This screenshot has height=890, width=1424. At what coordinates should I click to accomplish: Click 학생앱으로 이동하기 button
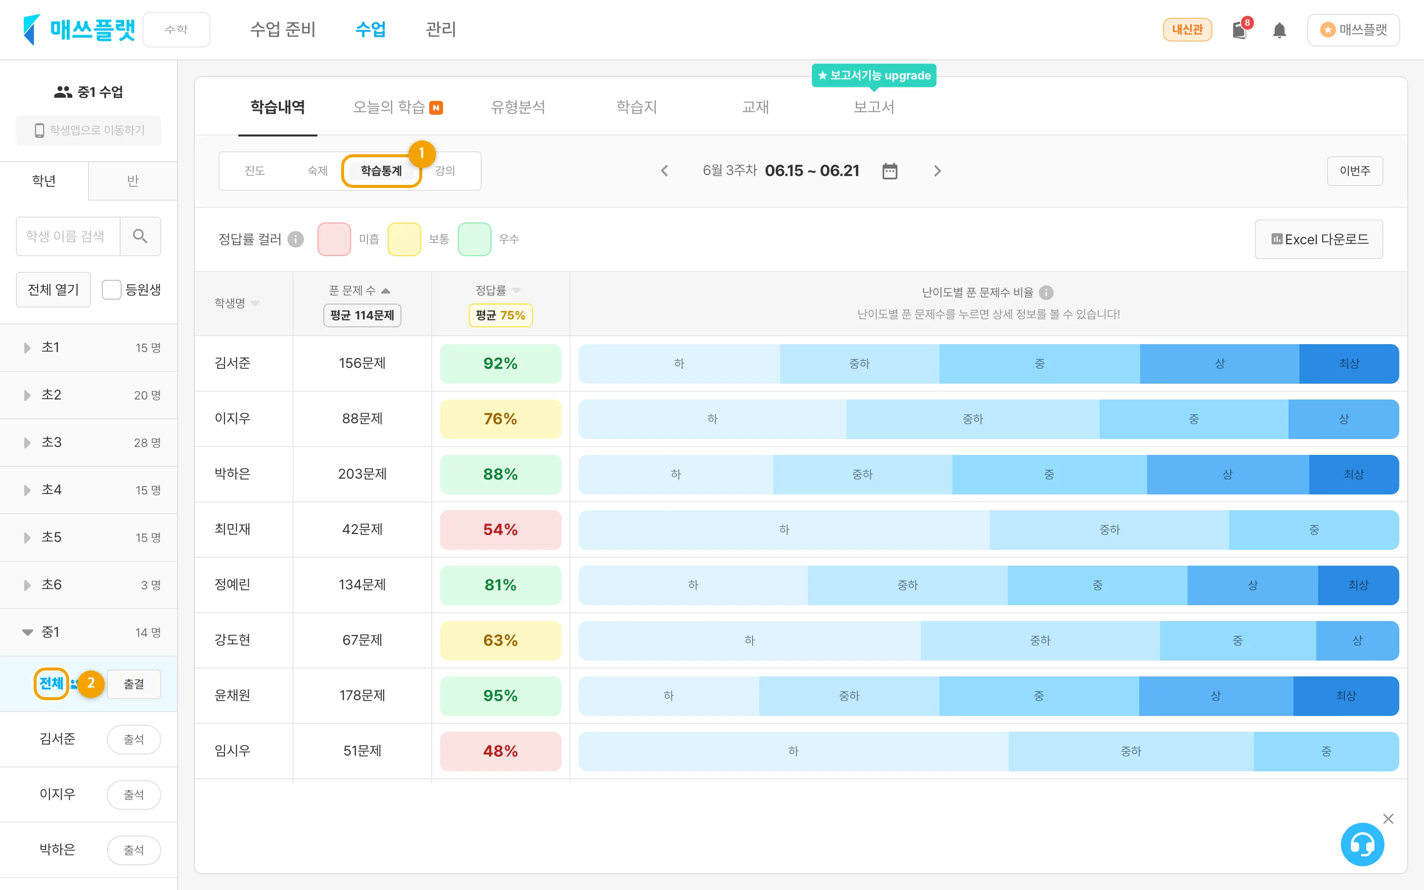coord(89,130)
